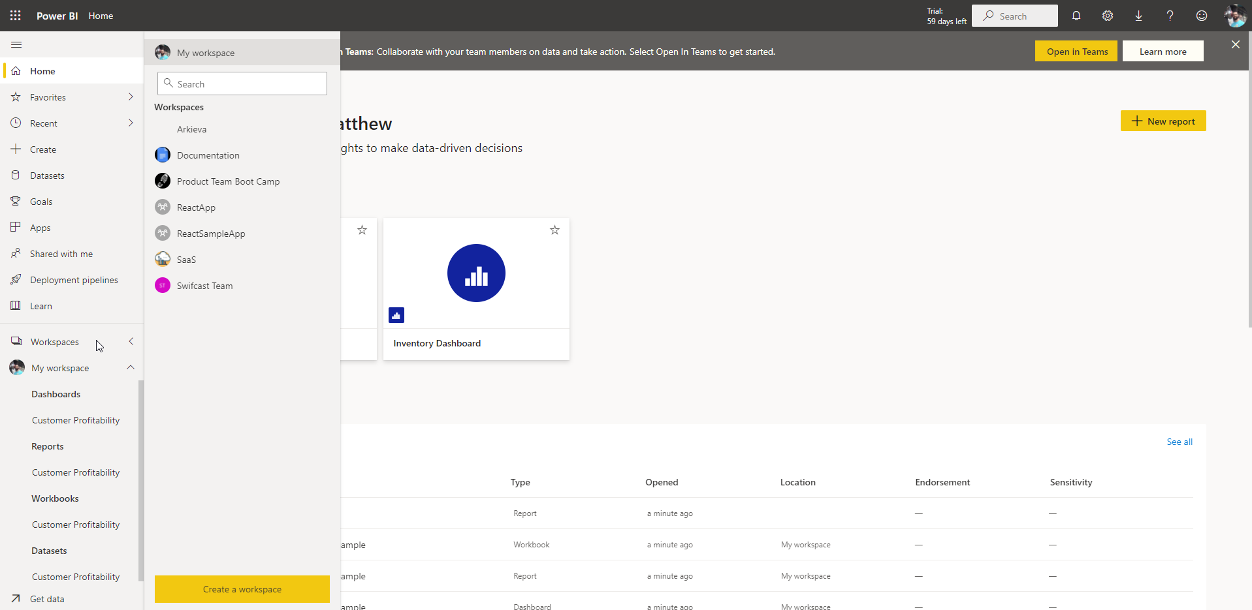Image resolution: width=1252 pixels, height=610 pixels.
Task: Click the See all link
Action: coord(1180,442)
